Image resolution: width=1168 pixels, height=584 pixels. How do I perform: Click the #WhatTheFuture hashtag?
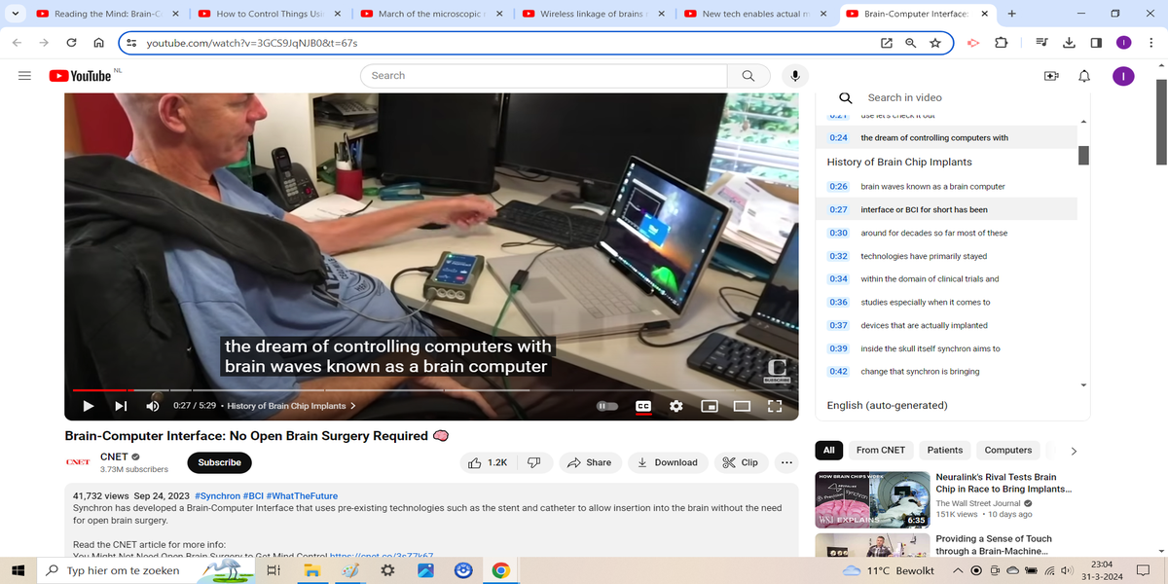[302, 495]
